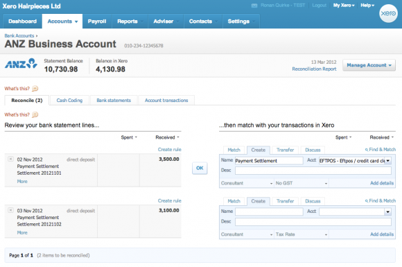Viewport: 402px width, 267px height.
Task: Open the No GST tax rate dropdown
Action: point(301,183)
